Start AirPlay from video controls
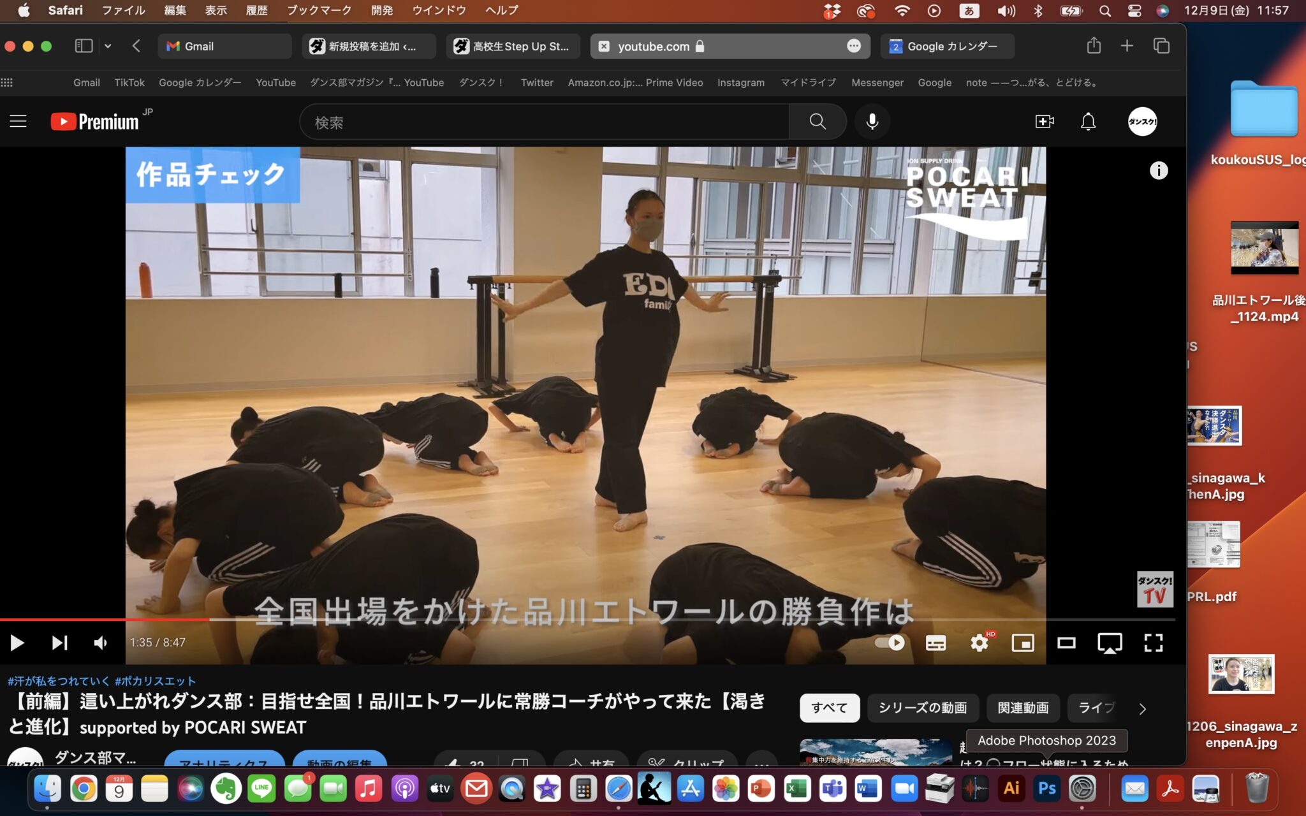 [x=1110, y=643]
